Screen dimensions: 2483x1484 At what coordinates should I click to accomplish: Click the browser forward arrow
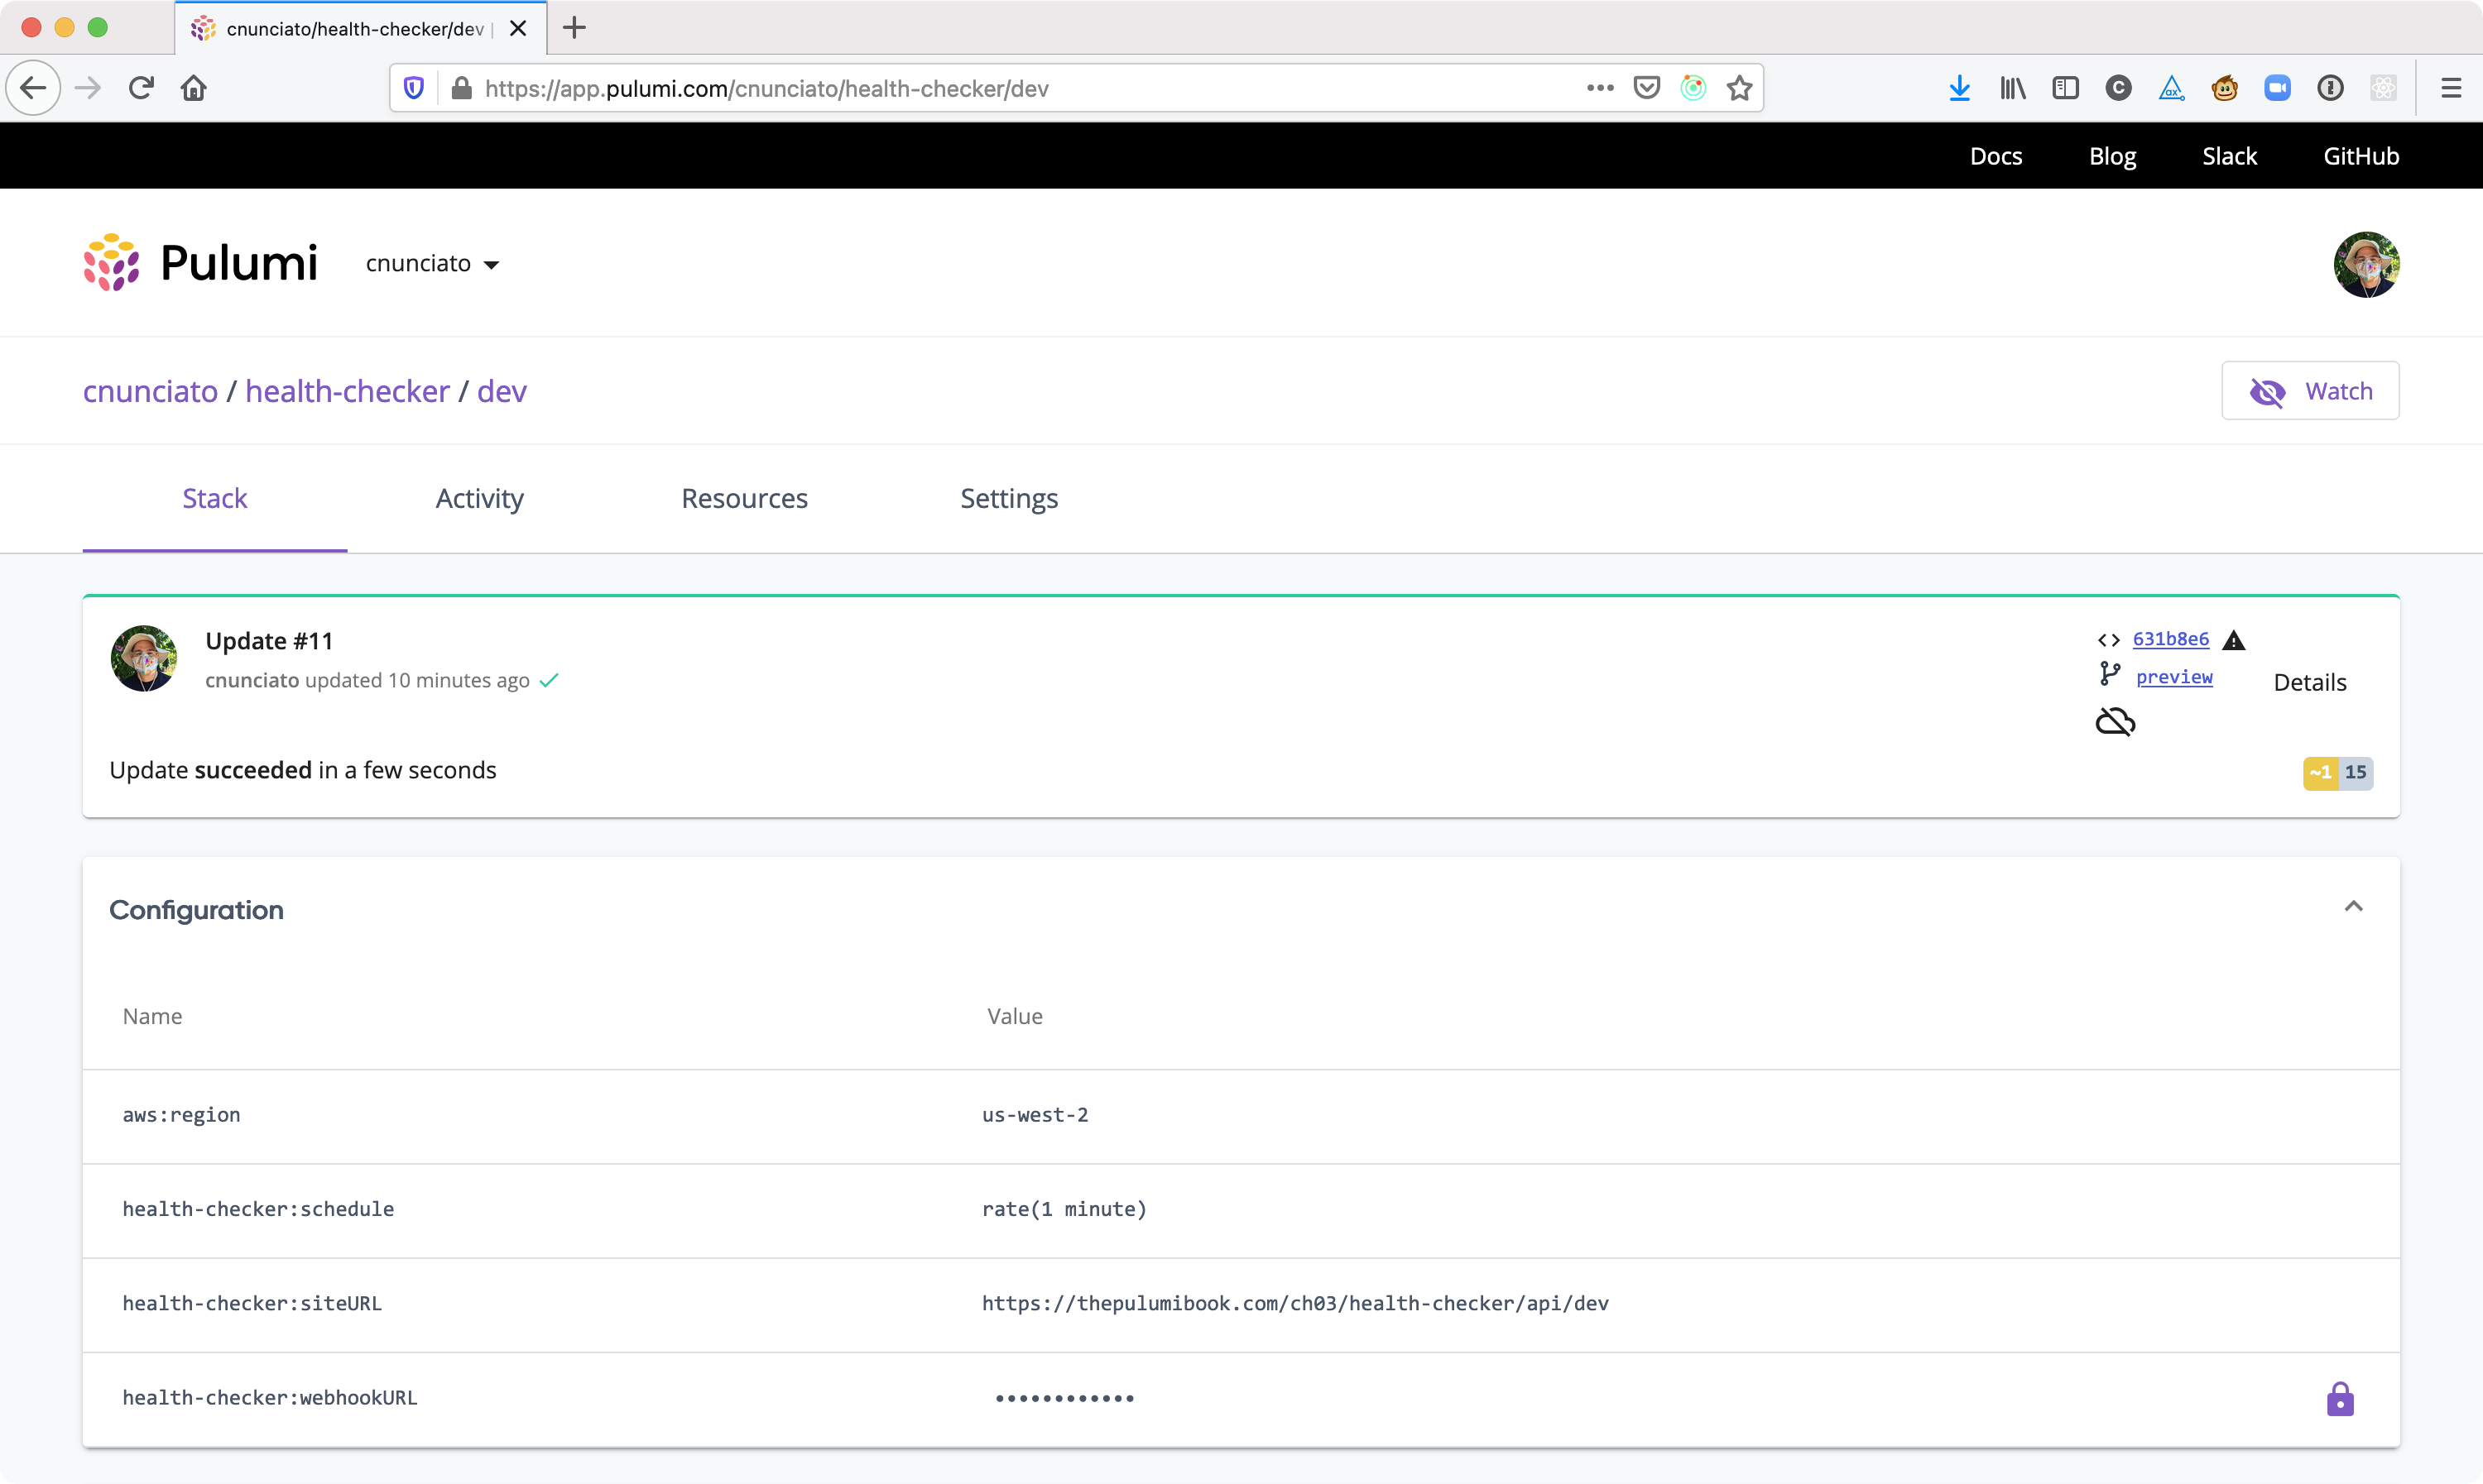88,88
